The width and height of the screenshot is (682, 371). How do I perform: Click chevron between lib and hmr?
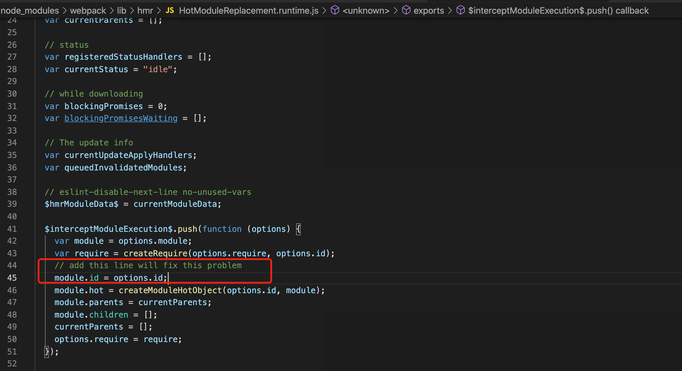click(x=132, y=11)
